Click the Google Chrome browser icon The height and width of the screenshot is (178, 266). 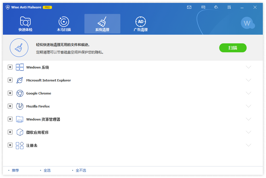pos(20,93)
